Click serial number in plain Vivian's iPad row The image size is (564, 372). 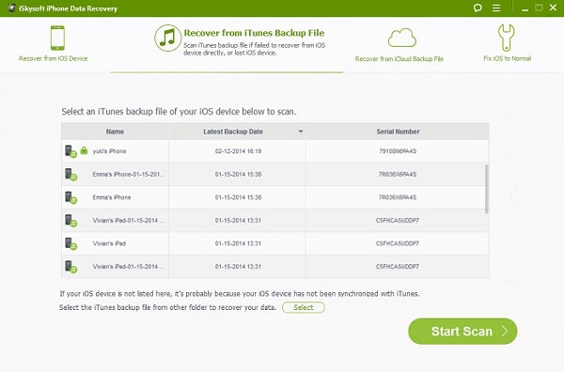(398, 243)
